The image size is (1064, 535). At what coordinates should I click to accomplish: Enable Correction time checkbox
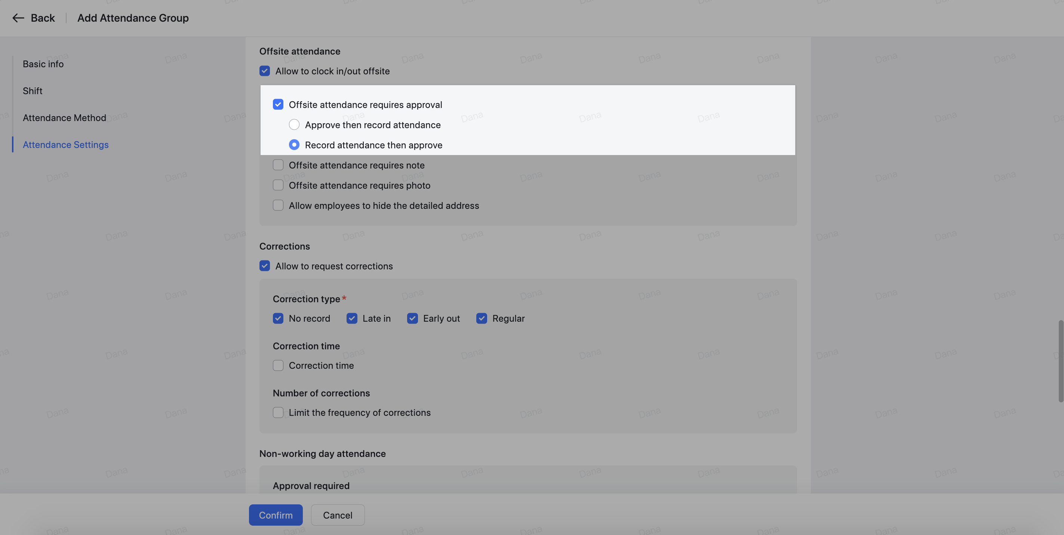(278, 365)
